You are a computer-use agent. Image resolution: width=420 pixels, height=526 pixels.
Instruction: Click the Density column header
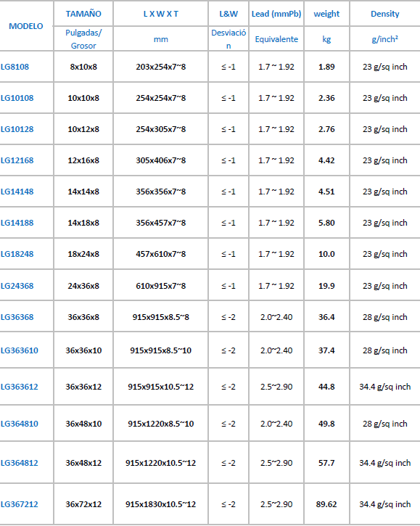[x=384, y=14]
